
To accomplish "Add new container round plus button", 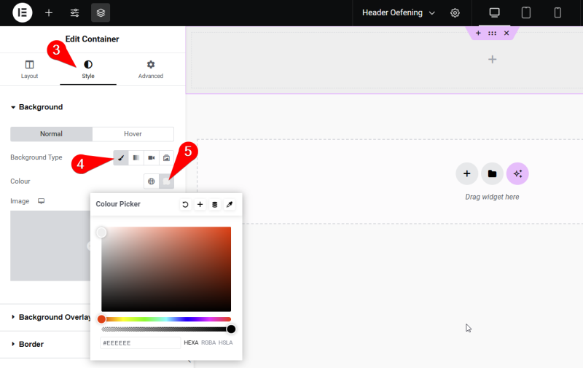I will point(467,173).
